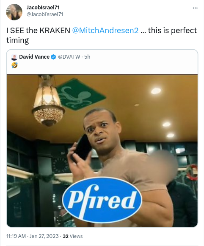Click David Vance's small profile picture

14,57
